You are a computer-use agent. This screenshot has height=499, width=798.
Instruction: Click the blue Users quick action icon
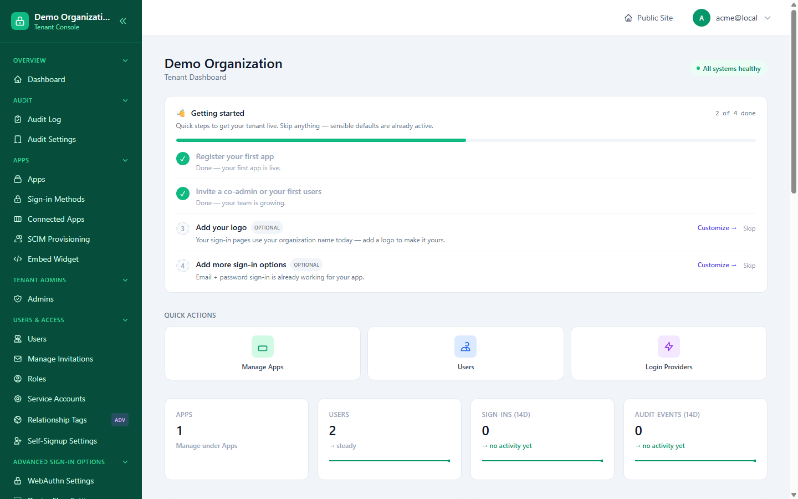[465, 347]
